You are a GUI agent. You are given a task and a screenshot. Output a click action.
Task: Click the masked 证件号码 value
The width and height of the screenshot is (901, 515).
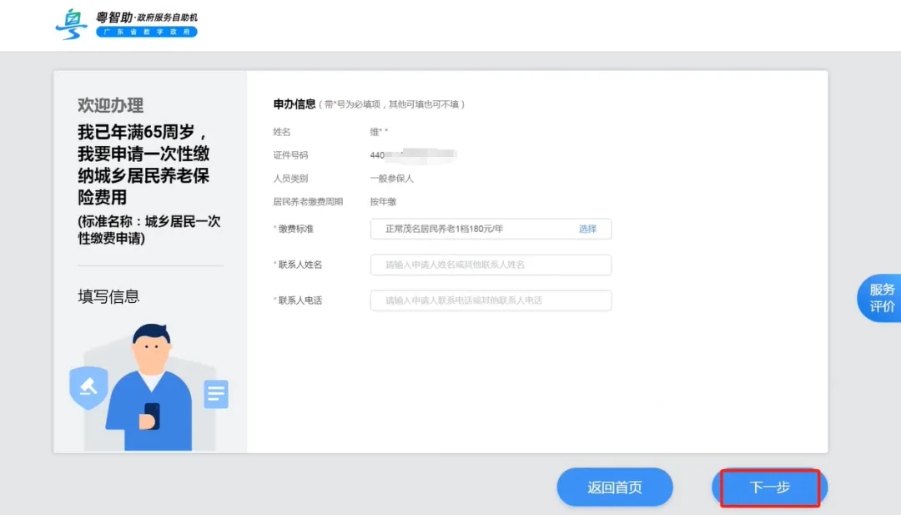[413, 155]
